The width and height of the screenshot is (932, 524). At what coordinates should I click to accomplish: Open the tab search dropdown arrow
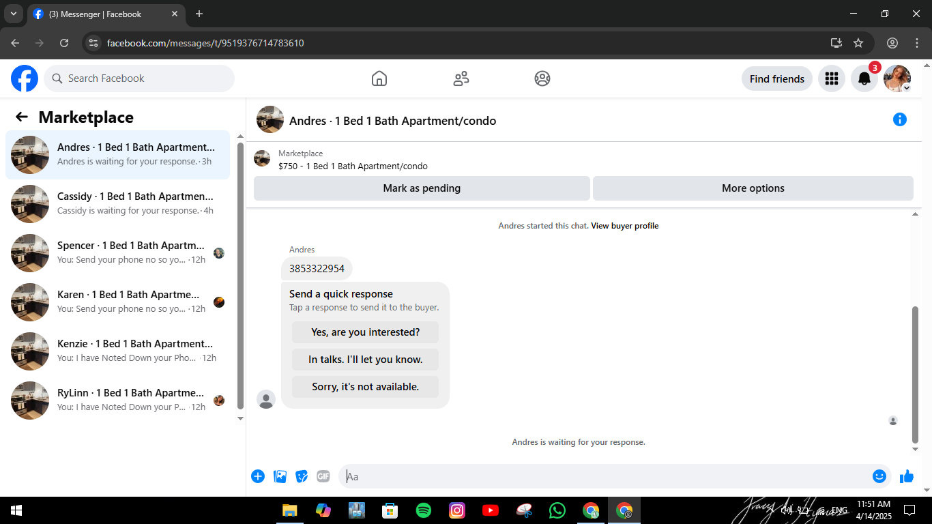(x=13, y=14)
